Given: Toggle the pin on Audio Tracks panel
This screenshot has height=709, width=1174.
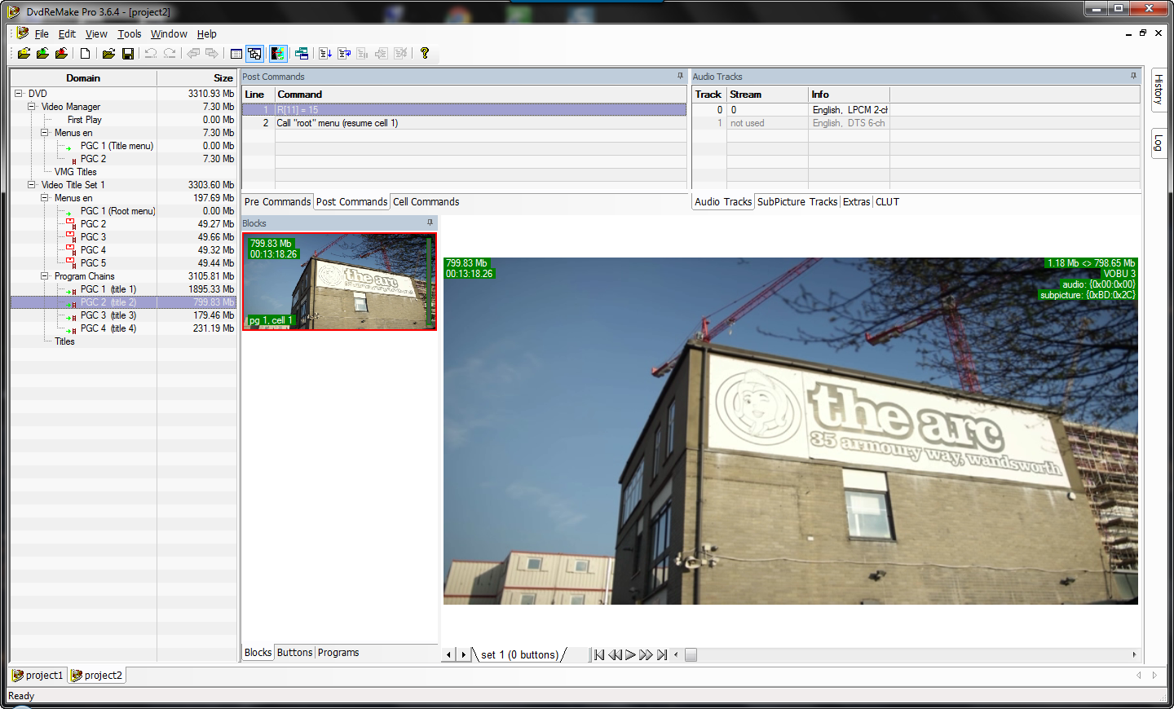Looking at the screenshot, I should click(1133, 76).
